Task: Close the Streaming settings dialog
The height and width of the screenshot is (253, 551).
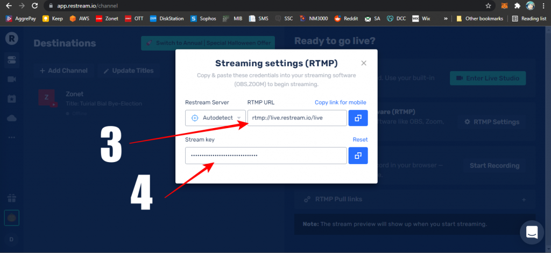Action: (364, 63)
